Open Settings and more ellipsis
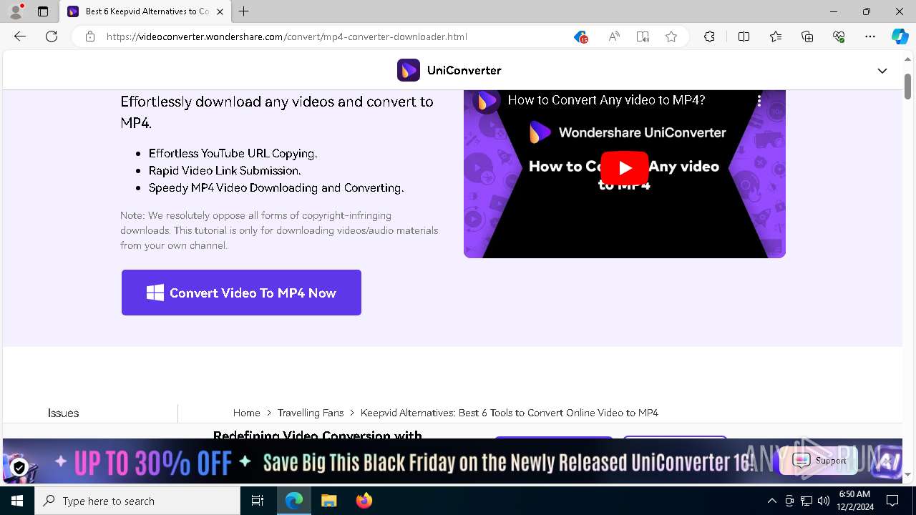Screen dimensions: 916x515 (870, 36)
